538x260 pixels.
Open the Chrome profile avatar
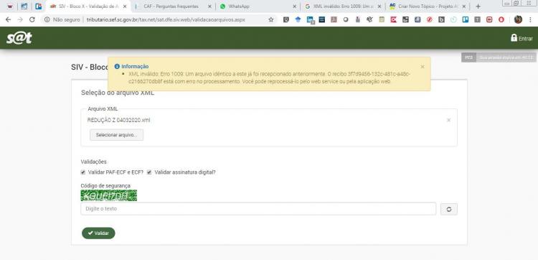click(518, 19)
